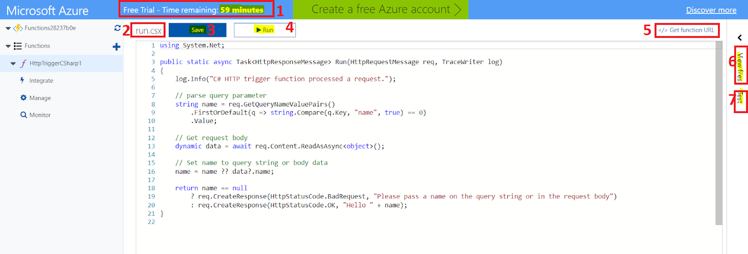748x254 pixels.
Task: Click the '// Get request body' comment
Action: (211, 138)
